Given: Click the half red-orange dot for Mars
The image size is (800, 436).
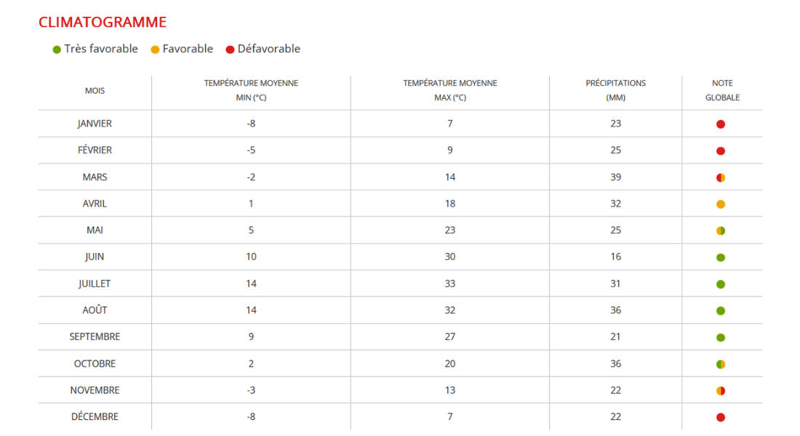Looking at the screenshot, I should tap(721, 177).
